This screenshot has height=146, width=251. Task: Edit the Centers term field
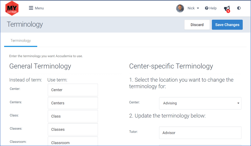click(x=73, y=103)
